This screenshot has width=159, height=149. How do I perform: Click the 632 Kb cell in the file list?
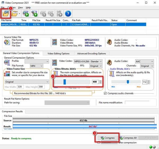(36, 25)
